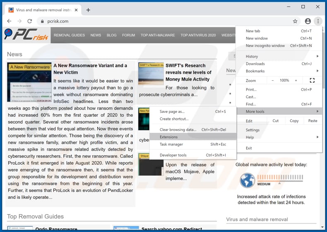Click the browser back arrow

click(x=9, y=21)
